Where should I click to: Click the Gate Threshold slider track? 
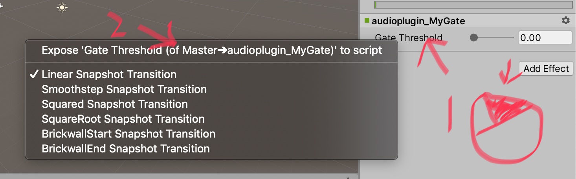496,38
